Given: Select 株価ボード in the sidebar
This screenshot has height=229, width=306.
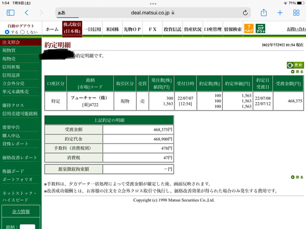Looking at the screenshot, I should click(13, 171).
